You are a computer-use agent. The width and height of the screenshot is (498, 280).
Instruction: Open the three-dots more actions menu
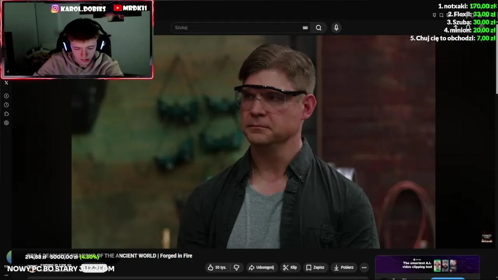click(364, 268)
